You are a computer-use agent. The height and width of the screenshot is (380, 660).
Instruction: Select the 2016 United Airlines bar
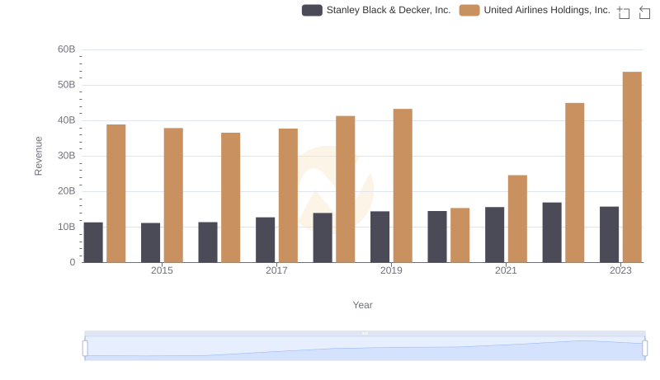(x=231, y=198)
